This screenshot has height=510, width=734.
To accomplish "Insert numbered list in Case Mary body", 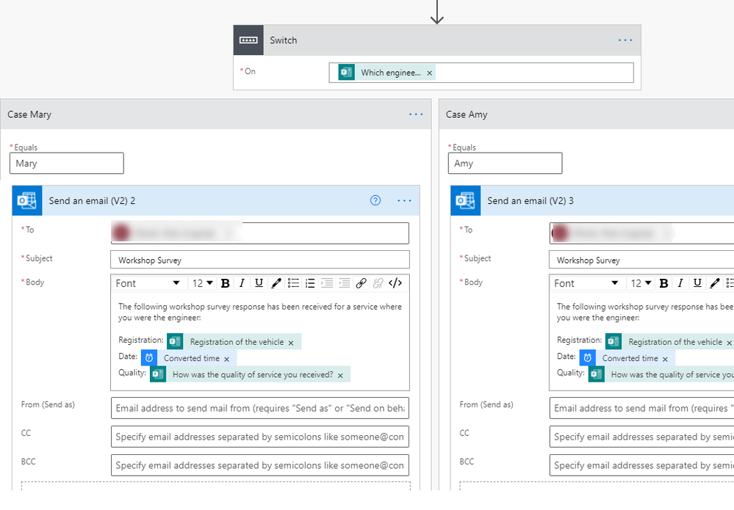I will click(x=310, y=283).
